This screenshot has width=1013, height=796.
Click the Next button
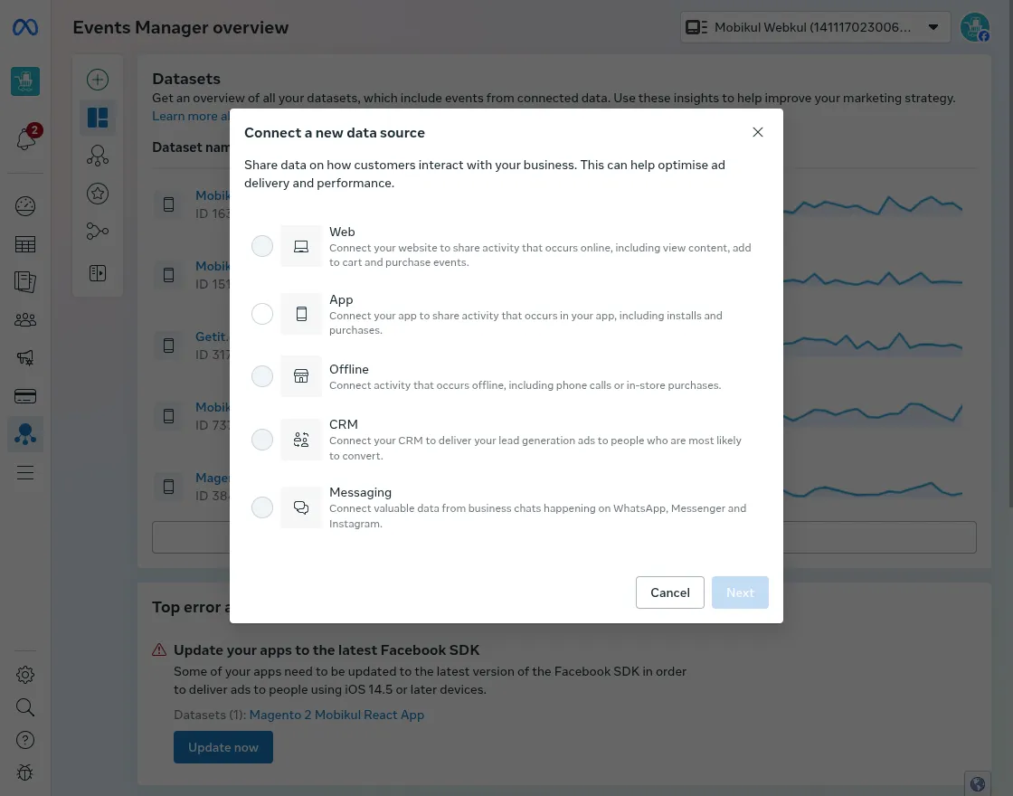[741, 592]
